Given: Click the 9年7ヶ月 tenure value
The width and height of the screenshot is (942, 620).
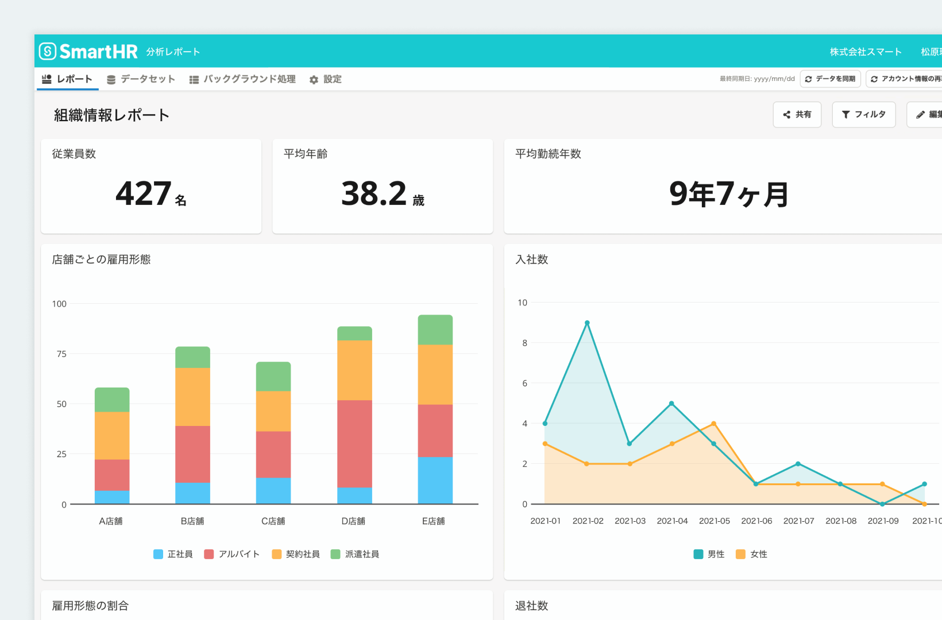Looking at the screenshot, I should click(x=729, y=193).
